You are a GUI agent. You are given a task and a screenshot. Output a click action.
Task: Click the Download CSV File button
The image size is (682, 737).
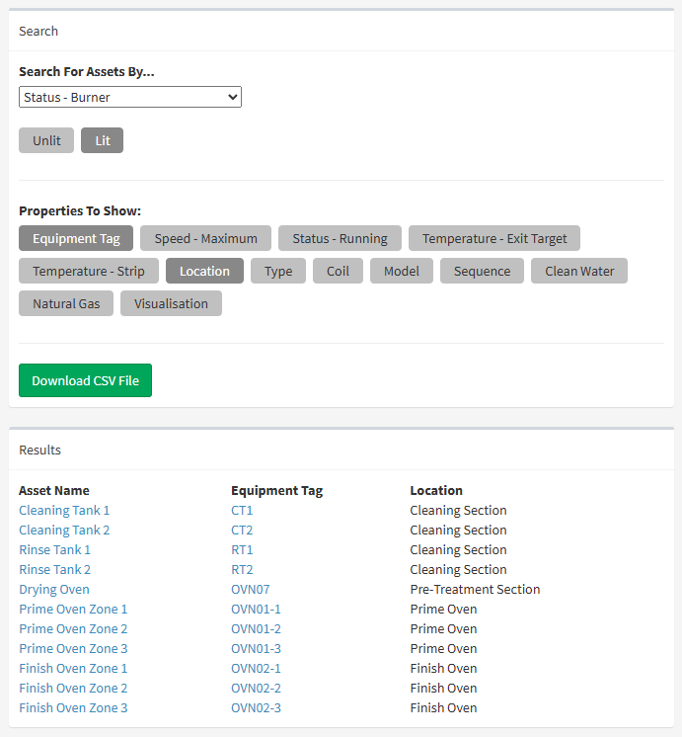85,380
